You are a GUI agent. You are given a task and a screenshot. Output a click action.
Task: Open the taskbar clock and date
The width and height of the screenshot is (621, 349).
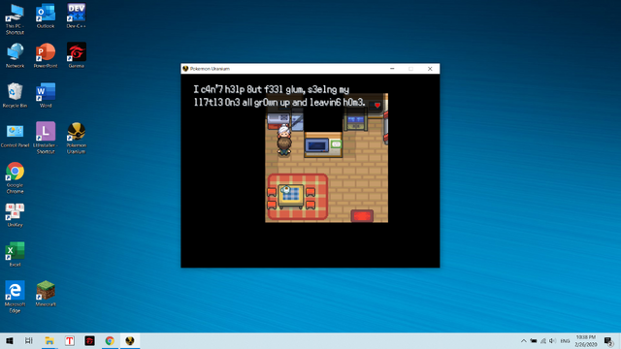point(586,340)
